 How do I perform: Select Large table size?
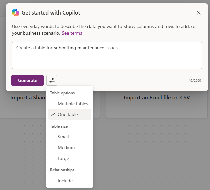tap(70, 158)
